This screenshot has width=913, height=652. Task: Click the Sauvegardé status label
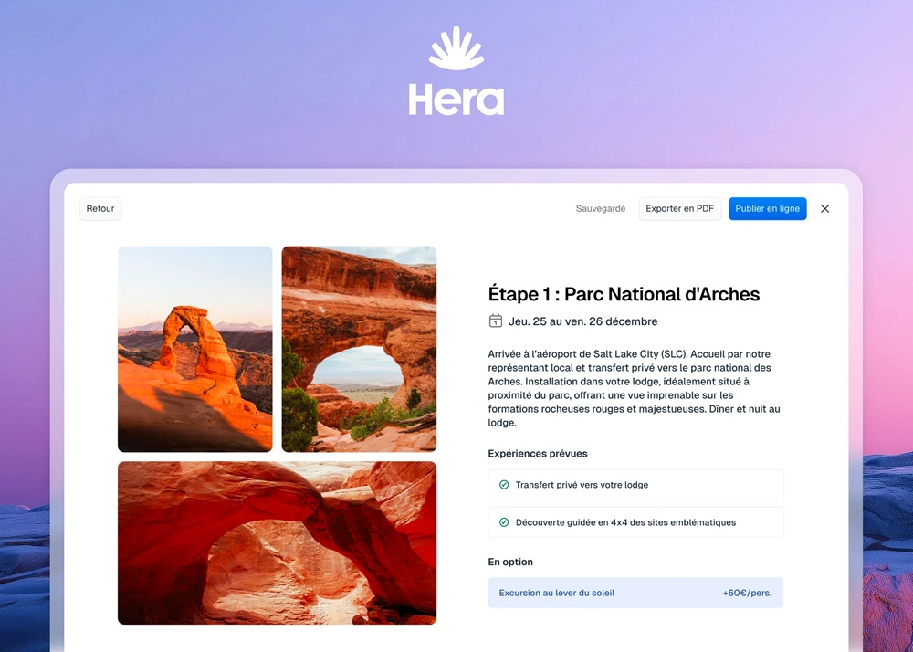601,208
